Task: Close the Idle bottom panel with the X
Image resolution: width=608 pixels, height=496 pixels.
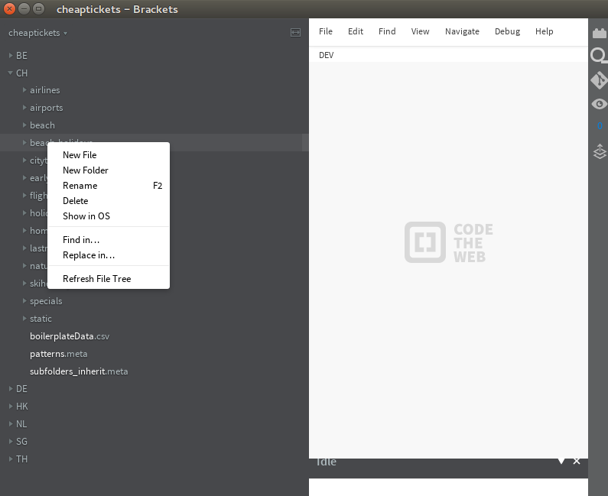Action: click(x=577, y=461)
